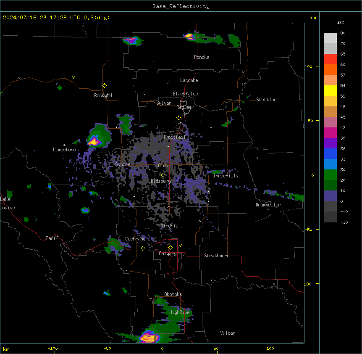Click the RedDeer label
The image size is (362, 354).
point(185,107)
